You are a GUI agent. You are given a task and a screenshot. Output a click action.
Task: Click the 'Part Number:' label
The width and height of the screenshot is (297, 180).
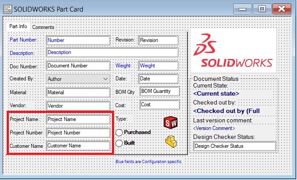[x=24, y=40]
